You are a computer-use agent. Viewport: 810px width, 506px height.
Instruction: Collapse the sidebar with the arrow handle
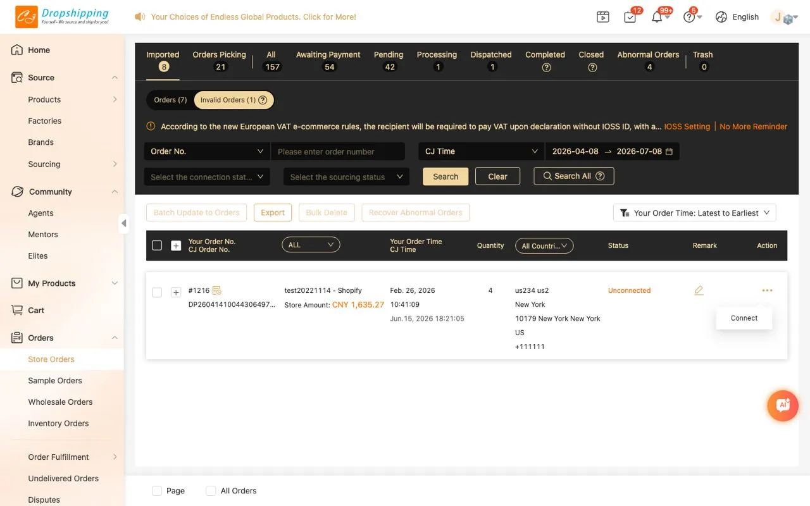pyautogui.click(x=123, y=223)
